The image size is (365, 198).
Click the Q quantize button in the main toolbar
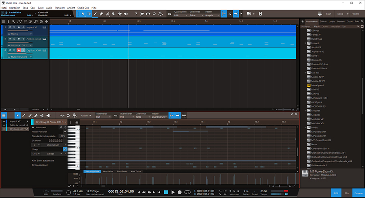pyautogui.click(x=154, y=14)
